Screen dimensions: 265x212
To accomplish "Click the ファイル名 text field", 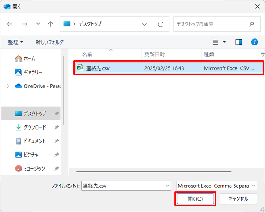I will [x=126, y=186].
